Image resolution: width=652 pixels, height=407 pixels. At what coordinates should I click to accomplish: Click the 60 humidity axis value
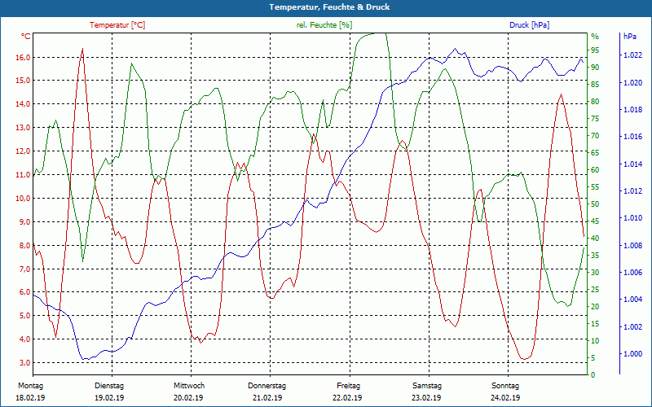click(595, 170)
